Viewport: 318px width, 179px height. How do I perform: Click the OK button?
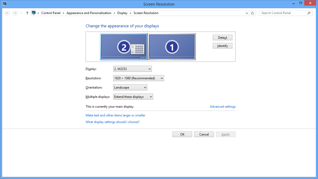coord(182,134)
